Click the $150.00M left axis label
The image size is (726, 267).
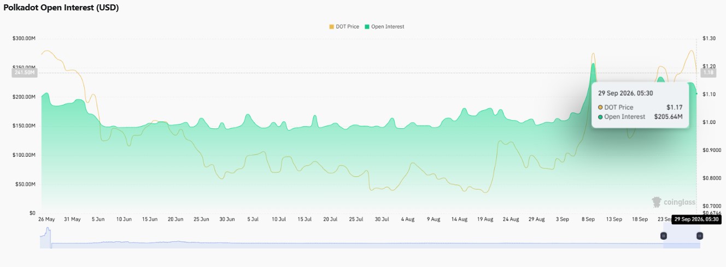(24, 126)
